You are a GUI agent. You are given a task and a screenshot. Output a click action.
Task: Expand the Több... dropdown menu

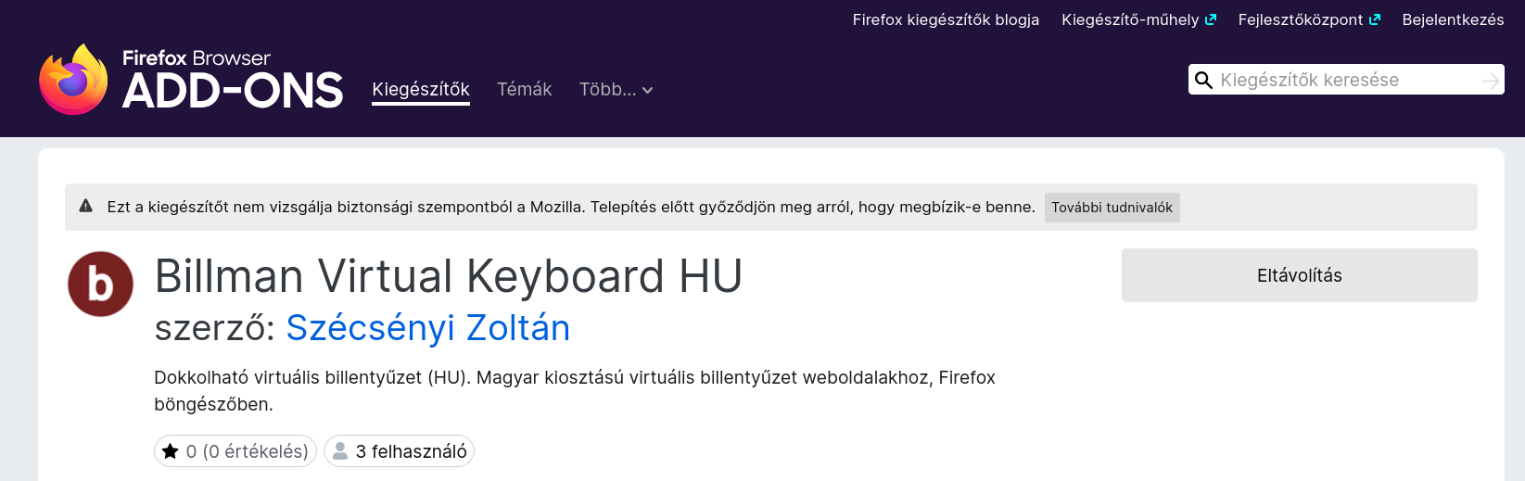pyautogui.click(x=616, y=90)
